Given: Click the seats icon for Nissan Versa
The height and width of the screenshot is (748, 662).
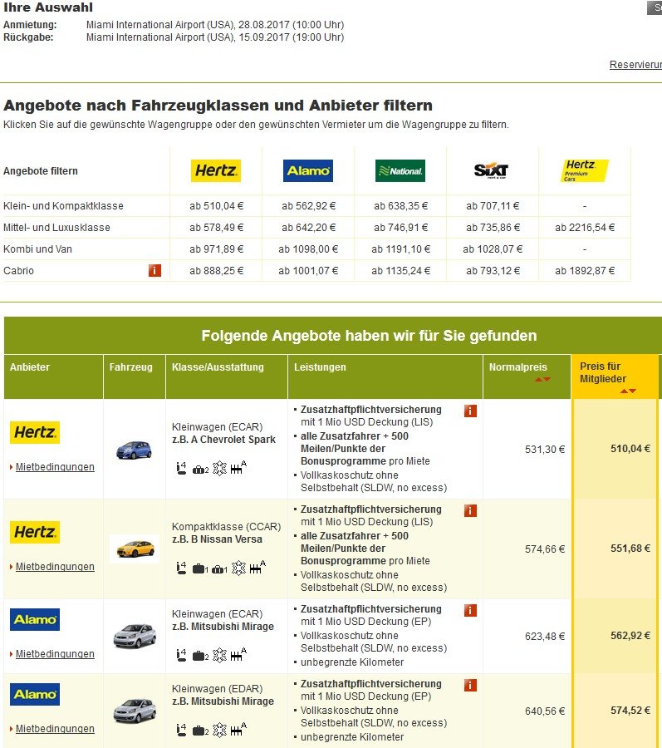Looking at the screenshot, I should pos(181,568).
